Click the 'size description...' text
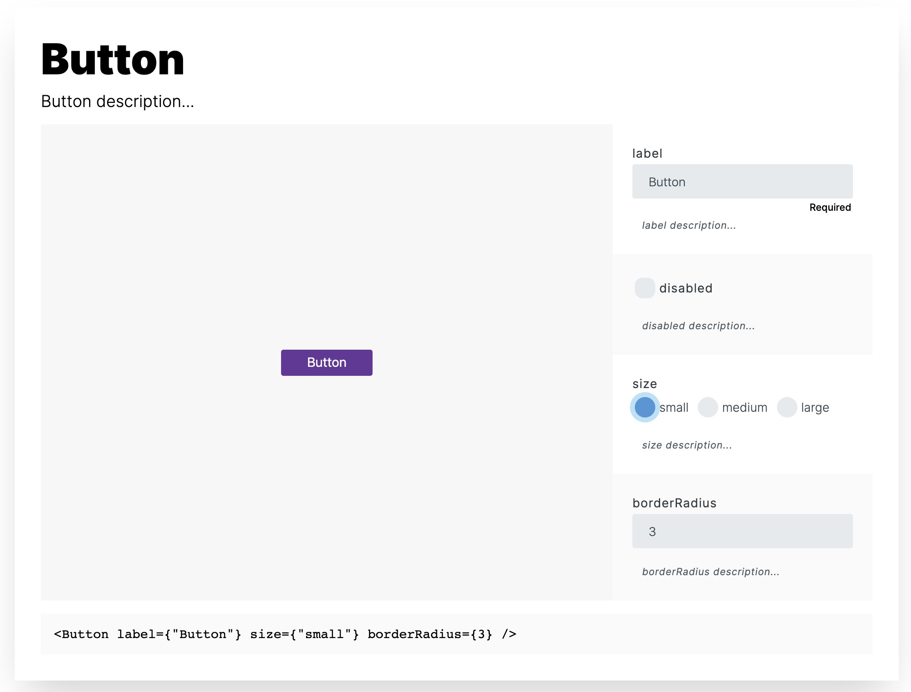 coord(687,445)
